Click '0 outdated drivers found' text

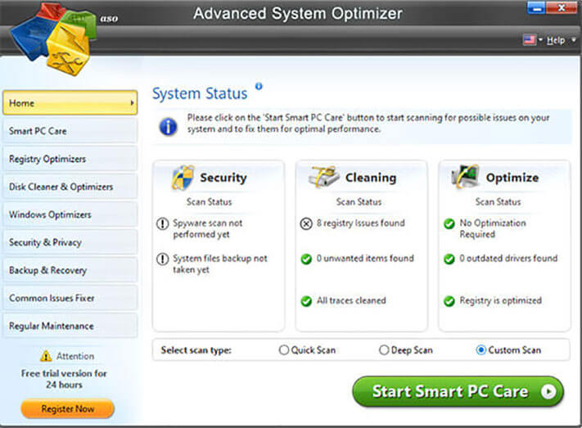coord(508,258)
